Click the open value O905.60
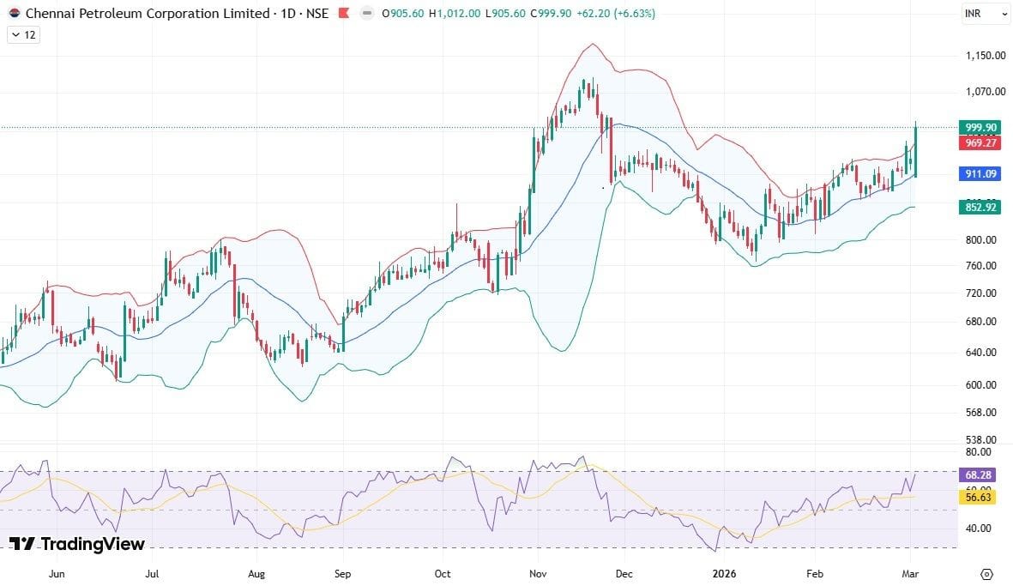Viewport: 1013px width, 586px height. 402,13
